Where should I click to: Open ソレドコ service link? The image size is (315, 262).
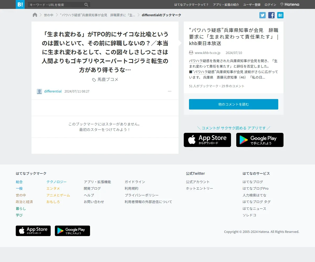(x=249, y=215)
